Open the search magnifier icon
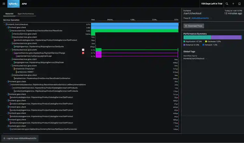 pos(227,4)
